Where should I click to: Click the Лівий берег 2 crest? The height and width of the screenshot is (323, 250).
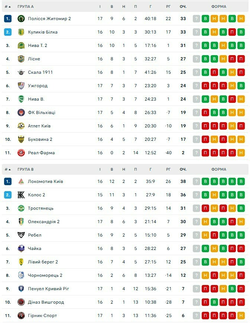tap(21, 262)
